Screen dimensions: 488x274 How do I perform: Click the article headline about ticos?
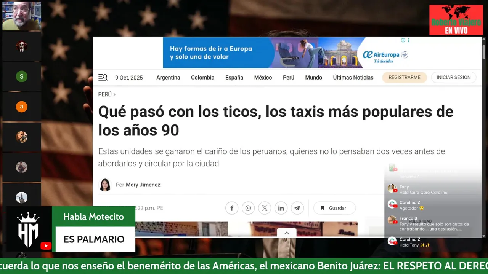276,121
